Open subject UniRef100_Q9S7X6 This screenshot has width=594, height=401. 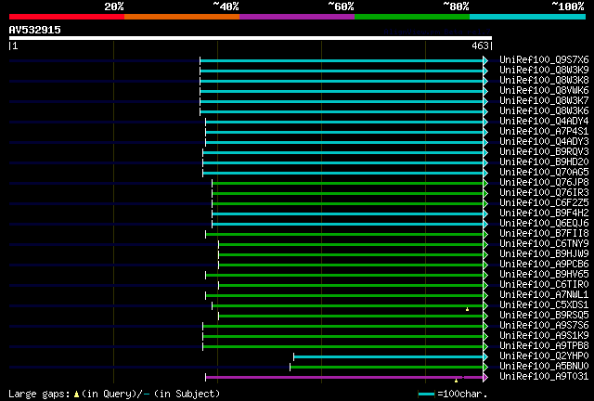[544, 60]
